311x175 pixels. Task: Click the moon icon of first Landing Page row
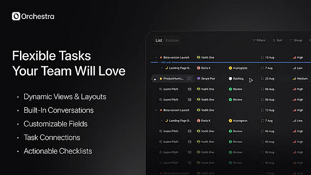166,68
